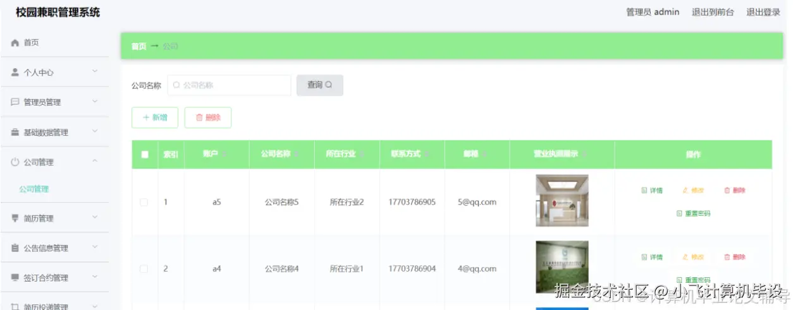This screenshot has height=310, width=793.
Task: Click the 校园兼职管理系统 title
Action: tap(58, 12)
